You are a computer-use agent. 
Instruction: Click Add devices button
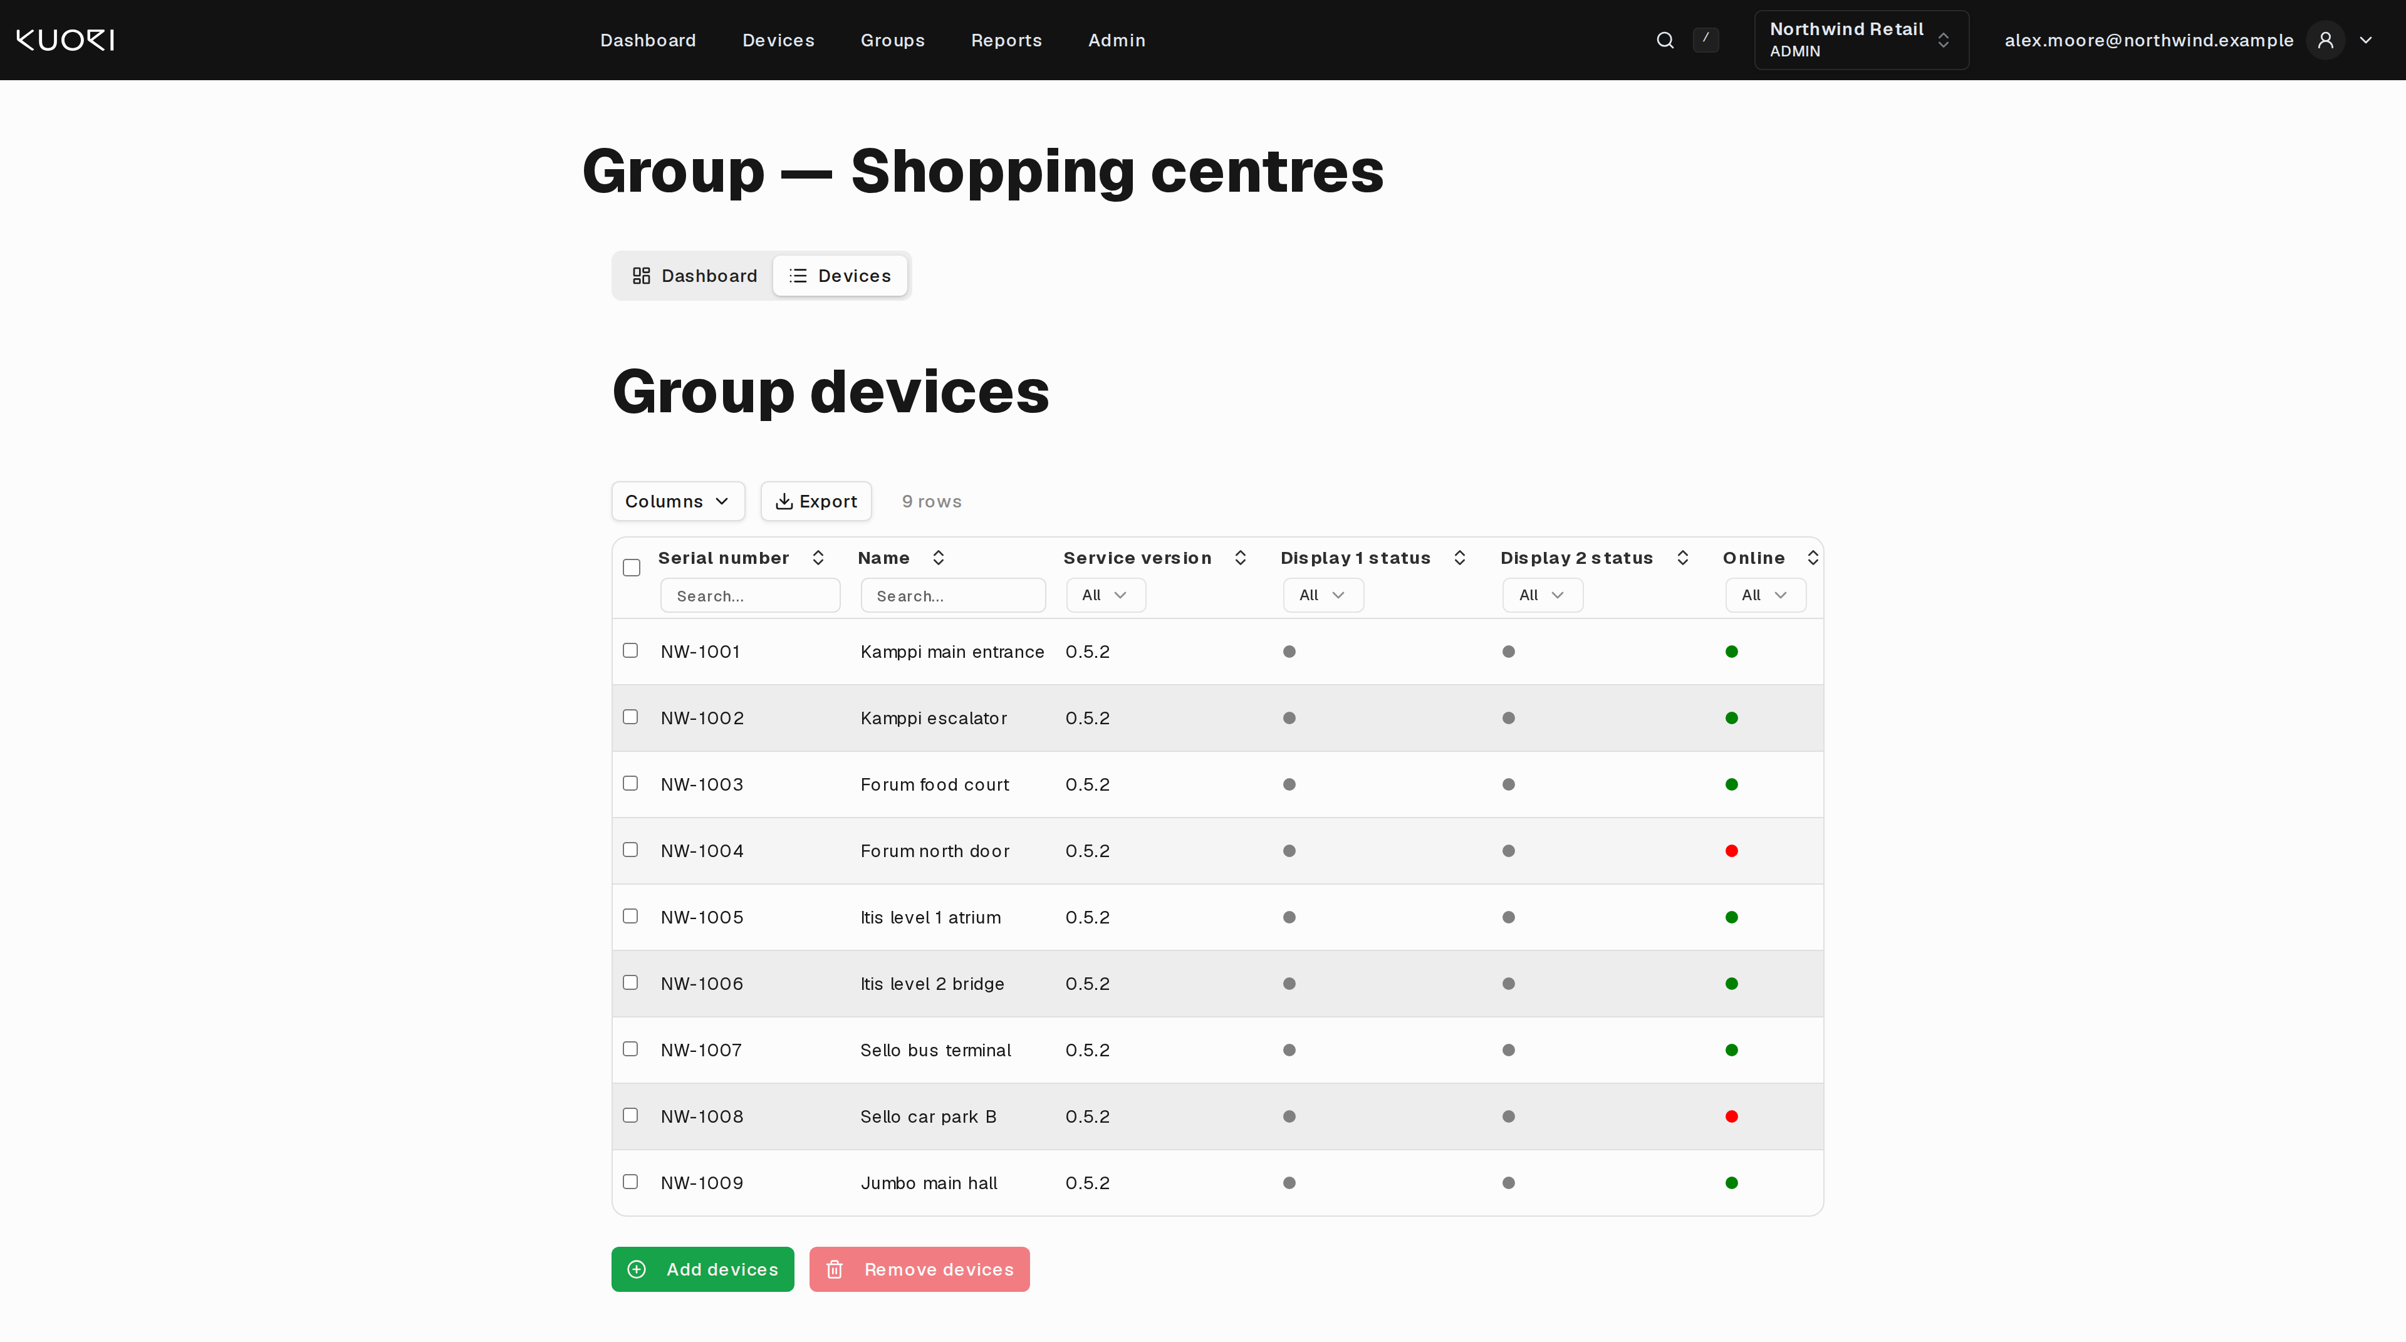point(702,1269)
